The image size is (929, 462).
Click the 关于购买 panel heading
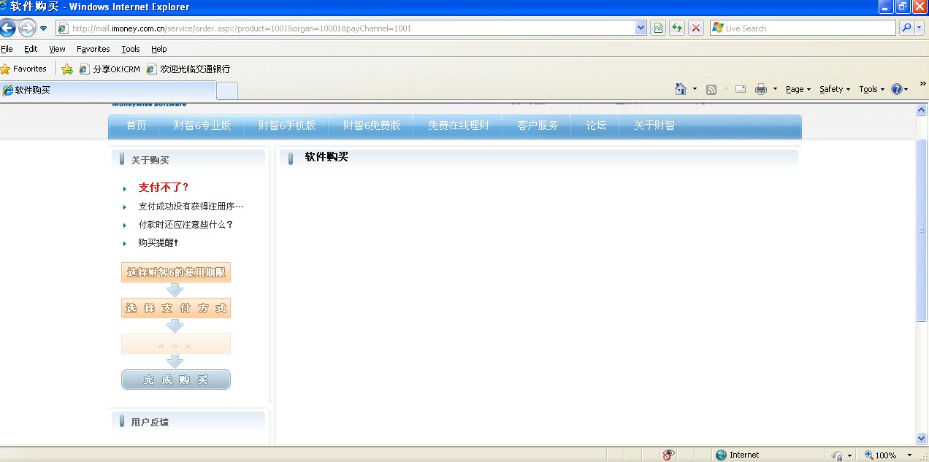point(150,160)
